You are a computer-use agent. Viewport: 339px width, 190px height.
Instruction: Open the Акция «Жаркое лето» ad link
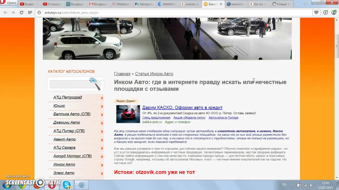(x=189, y=118)
